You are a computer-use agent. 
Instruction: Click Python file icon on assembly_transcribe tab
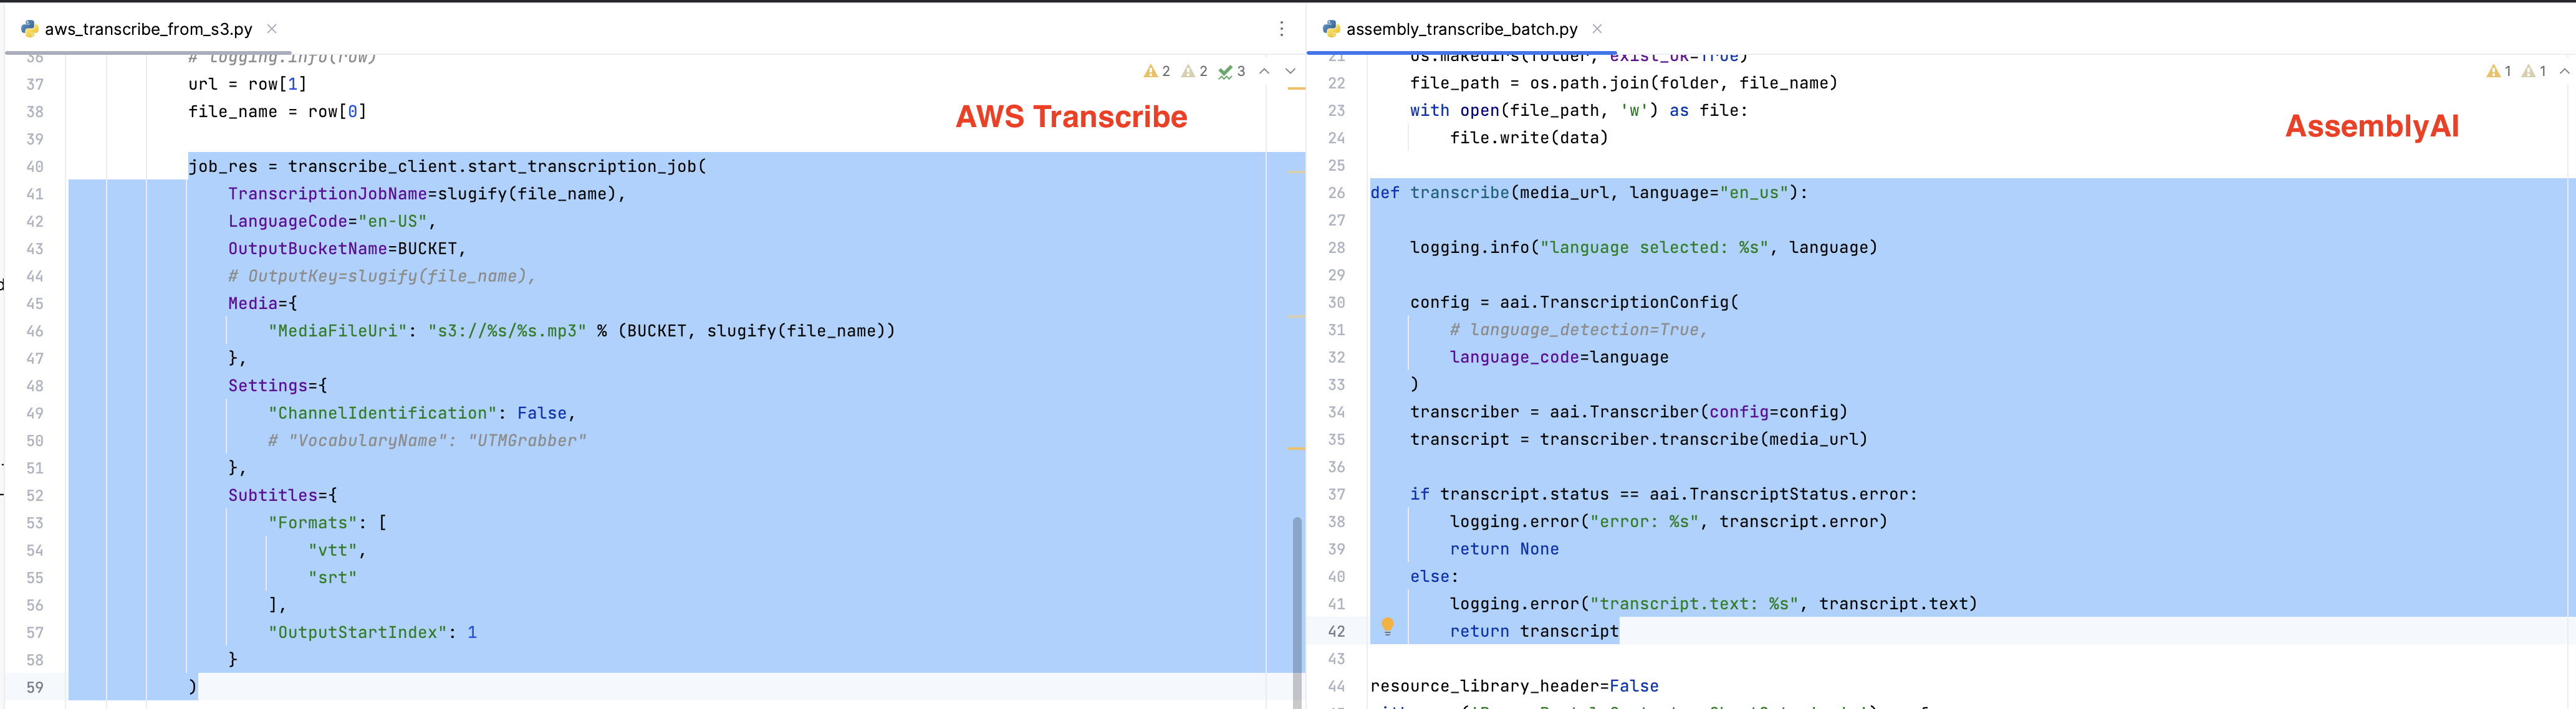pyautogui.click(x=1331, y=29)
